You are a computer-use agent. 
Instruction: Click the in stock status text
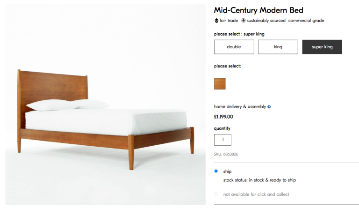259,180
